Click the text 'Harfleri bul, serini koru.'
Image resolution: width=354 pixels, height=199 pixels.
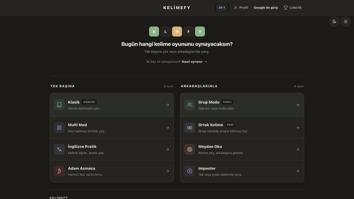coord(85,175)
